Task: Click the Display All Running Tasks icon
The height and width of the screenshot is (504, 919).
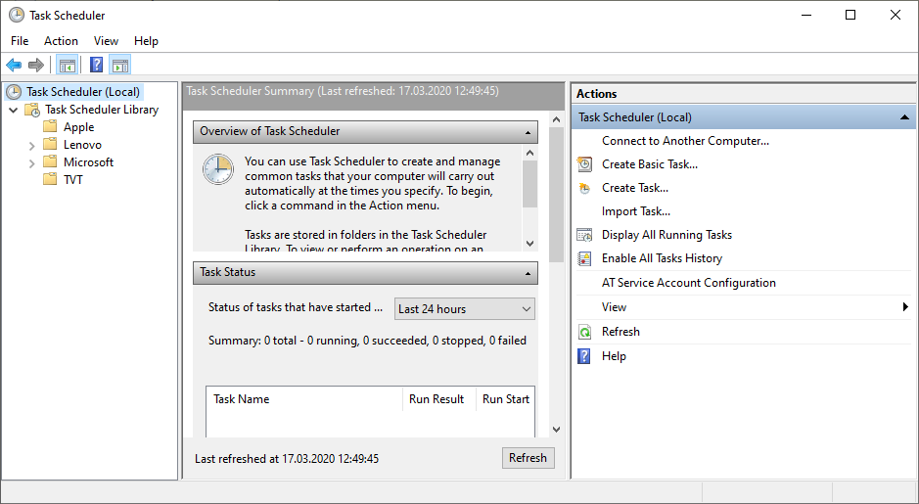Action: (584, 235)
